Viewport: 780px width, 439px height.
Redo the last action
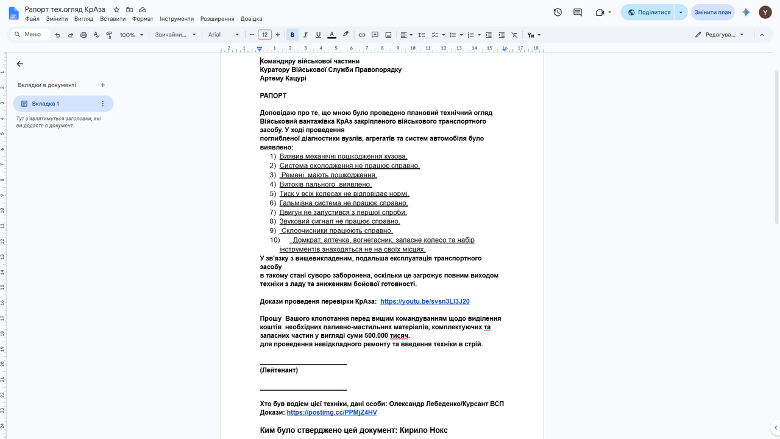(71, 35)
